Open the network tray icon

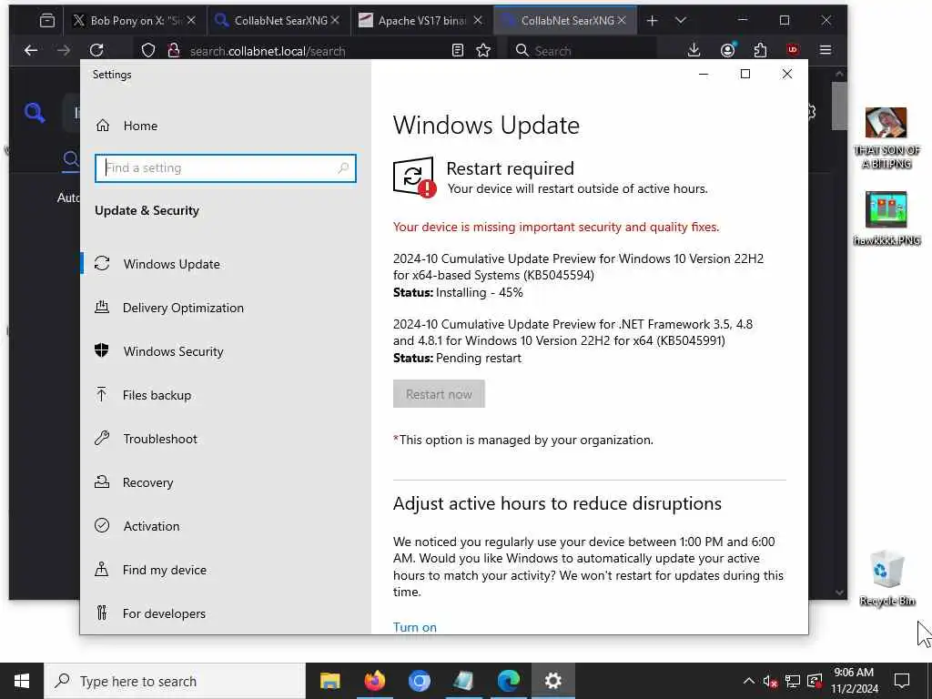coord(793,681)
